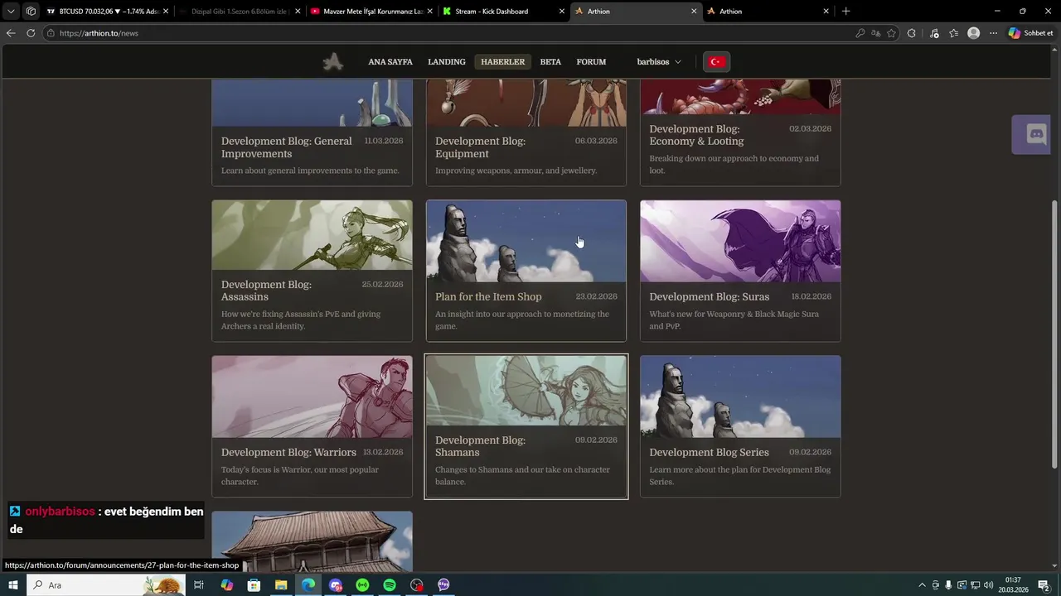Open a new tab with the plus button
The image size is (1061, 596).
[x=845, y=12]
